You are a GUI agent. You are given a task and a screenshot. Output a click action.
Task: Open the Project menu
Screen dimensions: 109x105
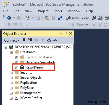pyautogui.click(x=43, y=11)
